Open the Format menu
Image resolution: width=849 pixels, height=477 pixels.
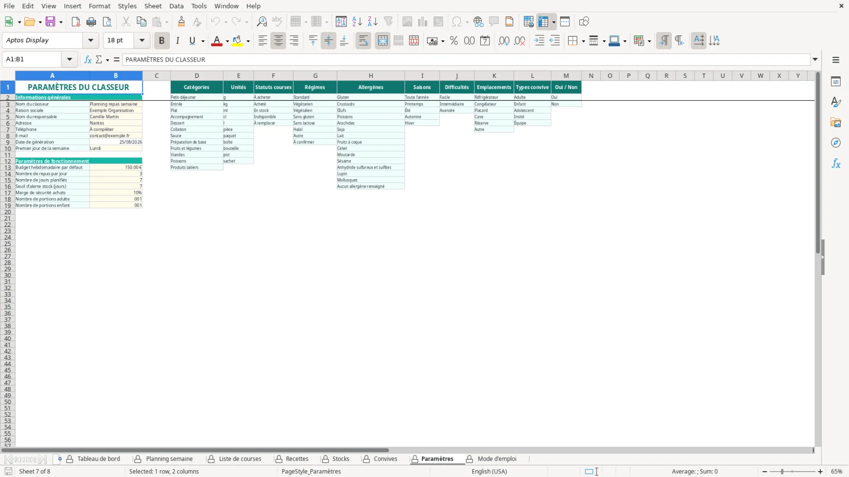[x=100, y=6]
